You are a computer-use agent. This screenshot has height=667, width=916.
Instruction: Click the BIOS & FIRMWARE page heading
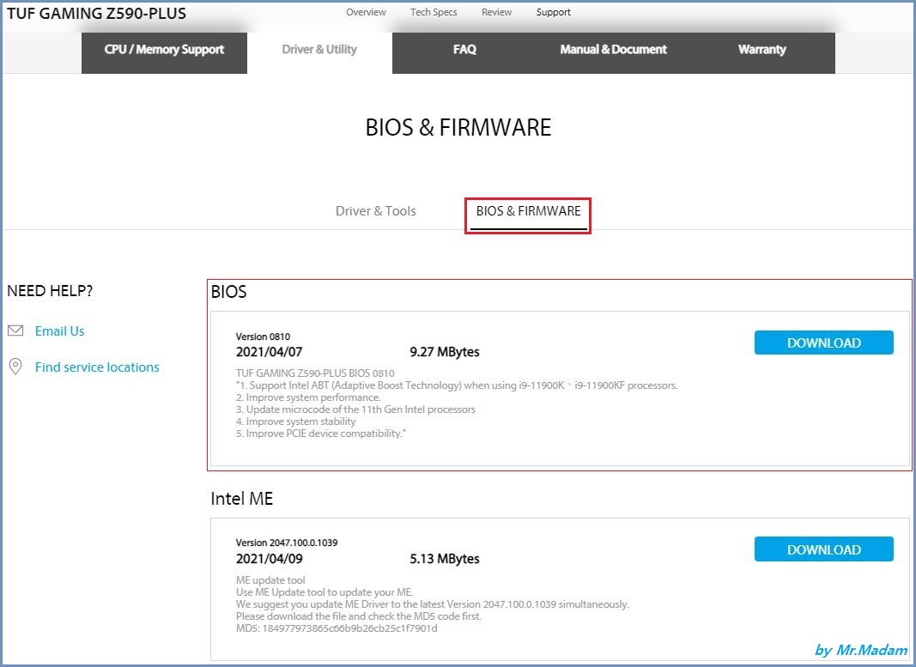(x=458, y=127)
